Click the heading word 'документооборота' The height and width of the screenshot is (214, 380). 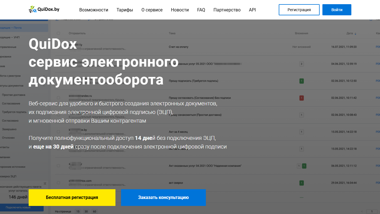(96, 80)
